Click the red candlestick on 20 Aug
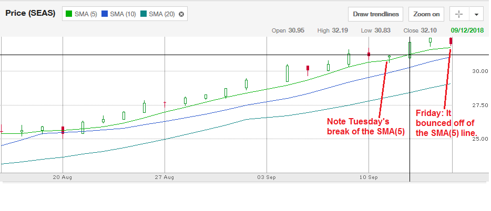Screen dimensions: 491x211 click(x=63, y=131)
